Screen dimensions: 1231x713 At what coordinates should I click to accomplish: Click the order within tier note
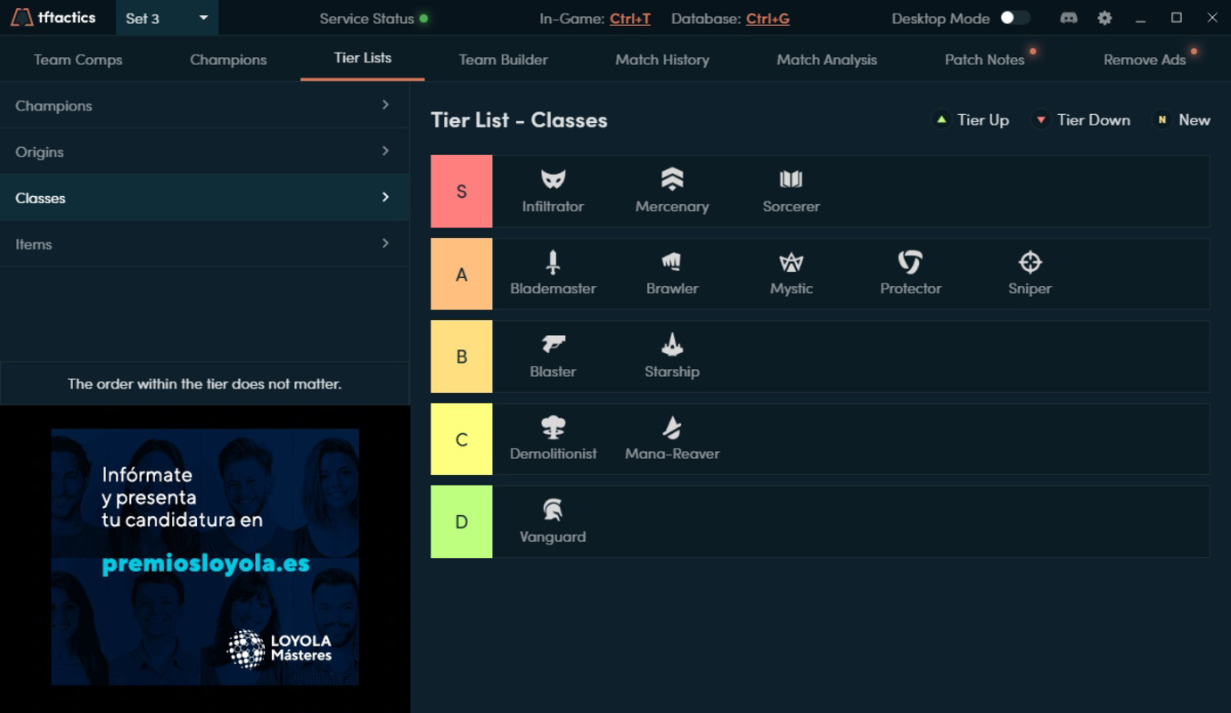click(205, 383)
